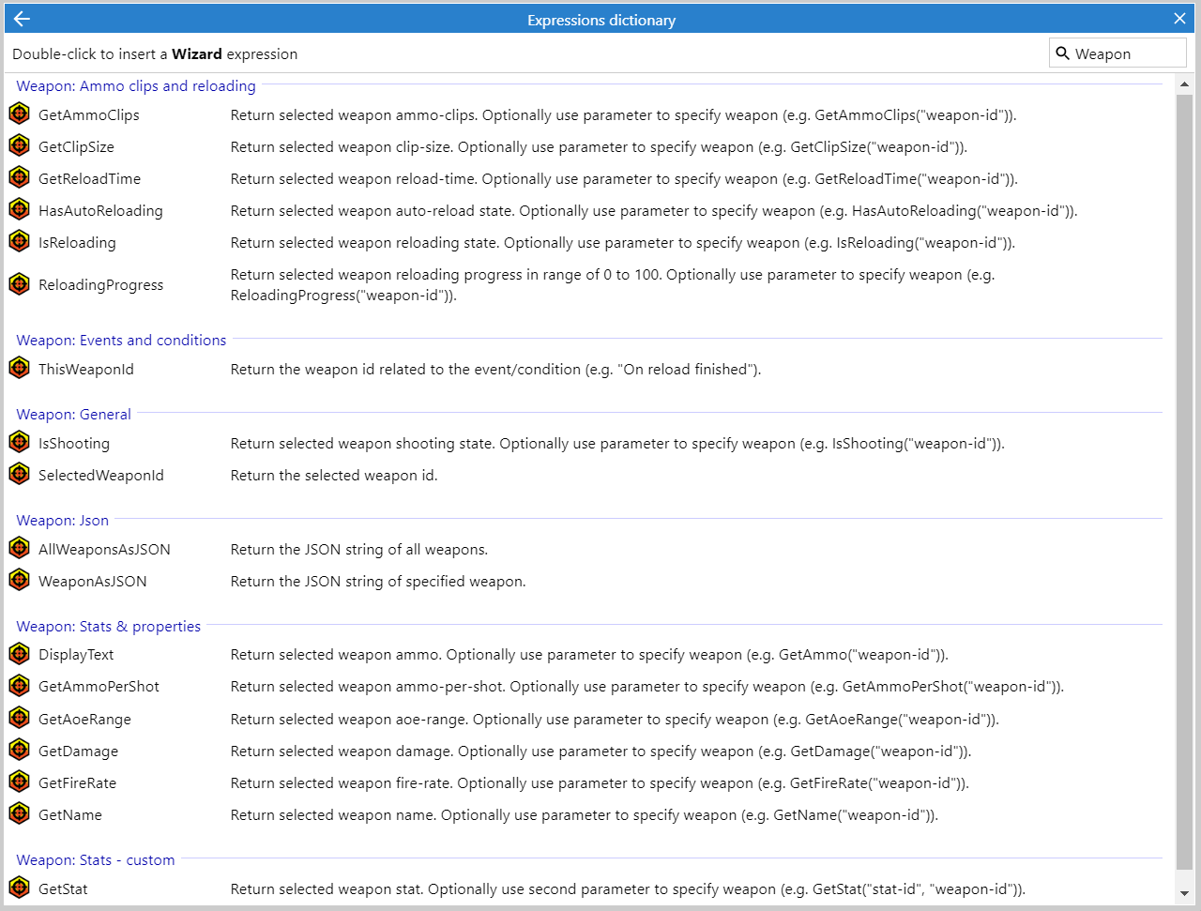
Task: Click the GetDamage expression icon
Action: pos(20,751)
